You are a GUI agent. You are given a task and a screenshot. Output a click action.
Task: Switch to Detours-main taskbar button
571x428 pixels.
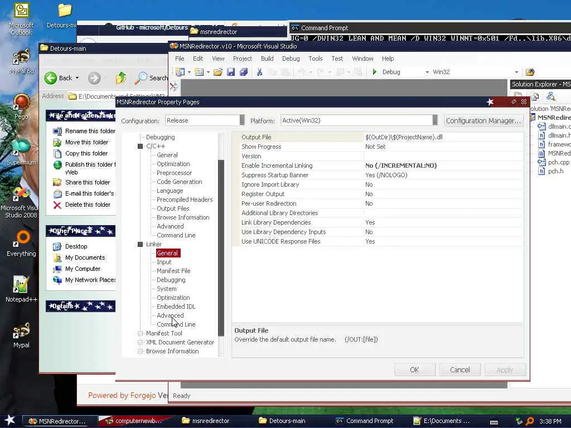pyautogui.click(x=282, y=421)
